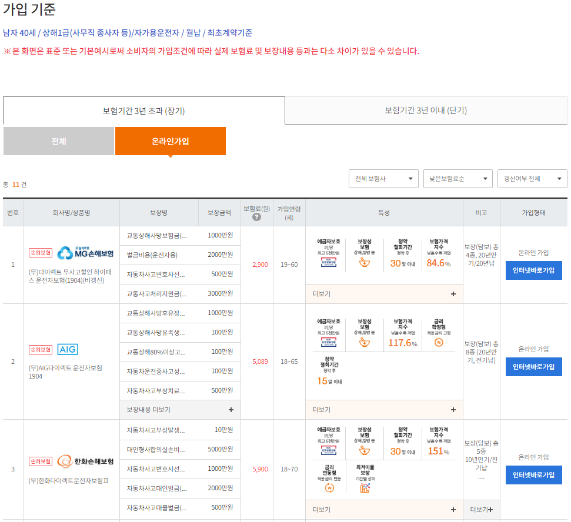This screenshot has width=571, height=522.
Task: Select the 온라인가입 filter tab
Action: click(171, 141)
